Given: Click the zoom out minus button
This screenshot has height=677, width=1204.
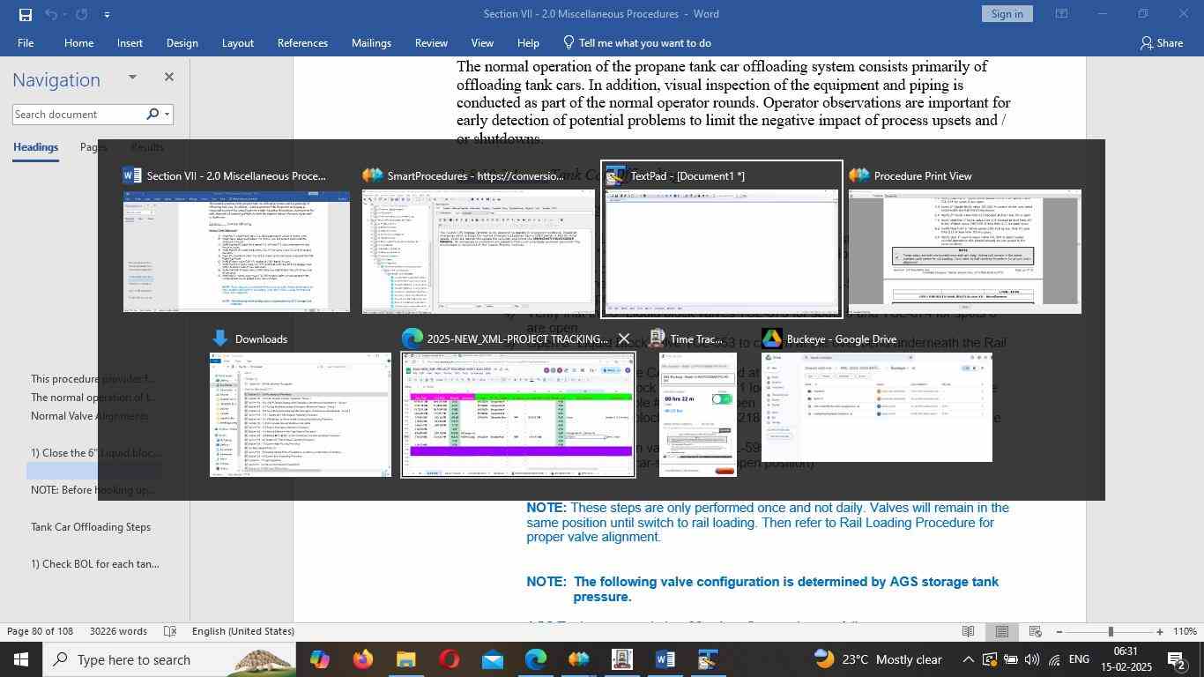Looking at the screenshot, I should pos(1059,631).
